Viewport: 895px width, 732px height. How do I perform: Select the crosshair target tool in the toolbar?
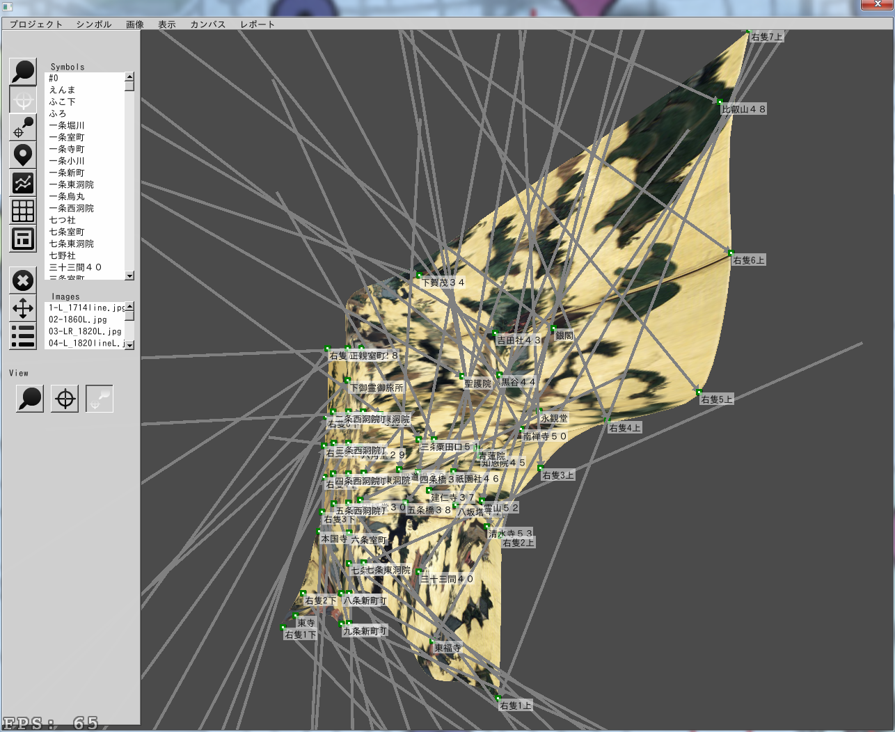(x=23, y=100)
